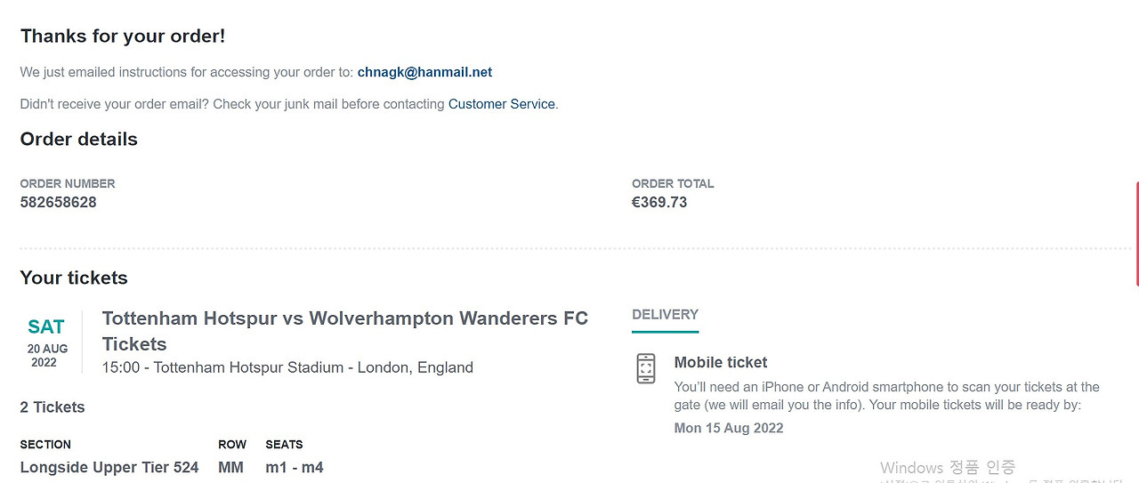Click the seats value m1 - m4
The width and height of the screenshot is (1139, 483).
295,467
